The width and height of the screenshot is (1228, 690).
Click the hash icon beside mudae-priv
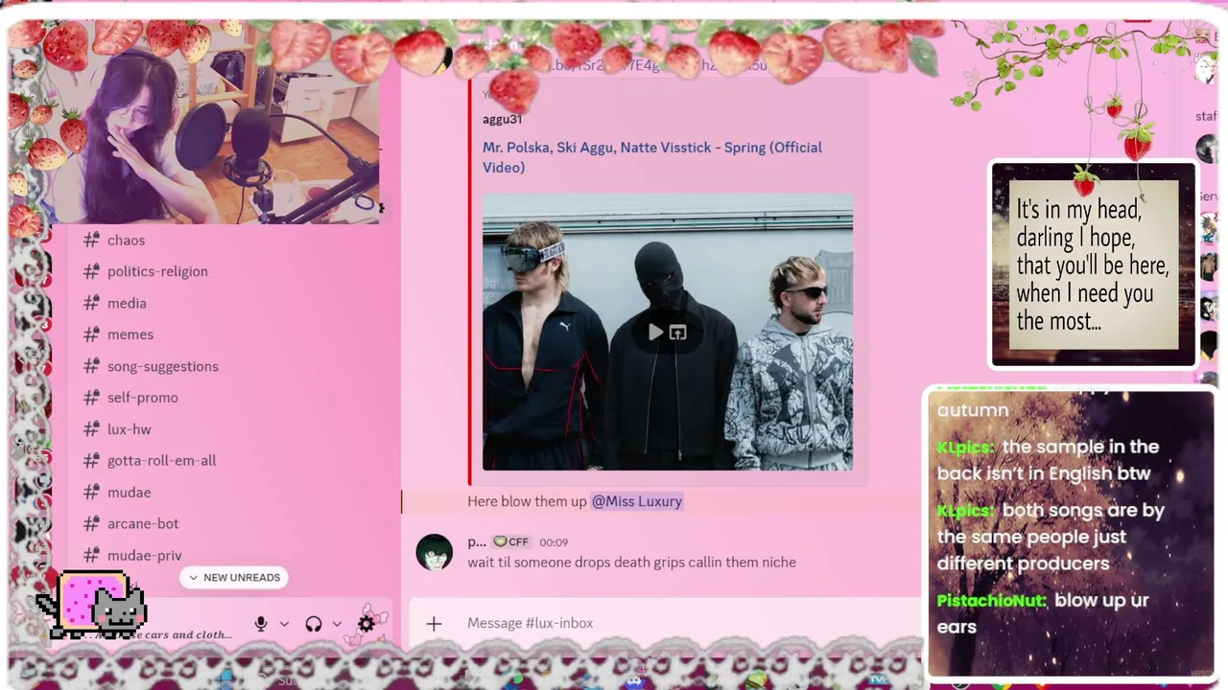click(x=91, y=555)
